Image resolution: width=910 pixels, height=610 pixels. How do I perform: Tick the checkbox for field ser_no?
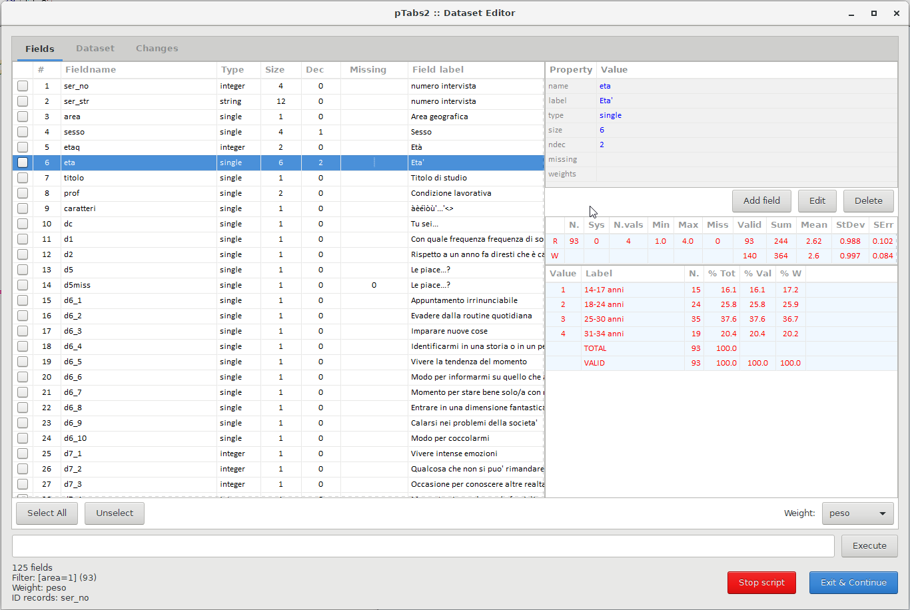click(23, 86)
